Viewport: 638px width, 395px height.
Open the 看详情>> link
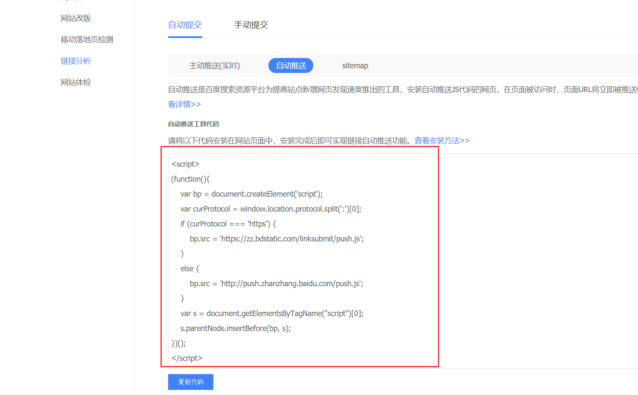coord(184,104)
